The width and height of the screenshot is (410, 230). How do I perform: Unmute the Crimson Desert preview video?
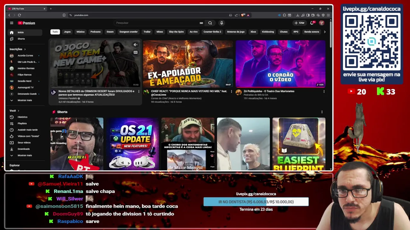coord(135,45)
